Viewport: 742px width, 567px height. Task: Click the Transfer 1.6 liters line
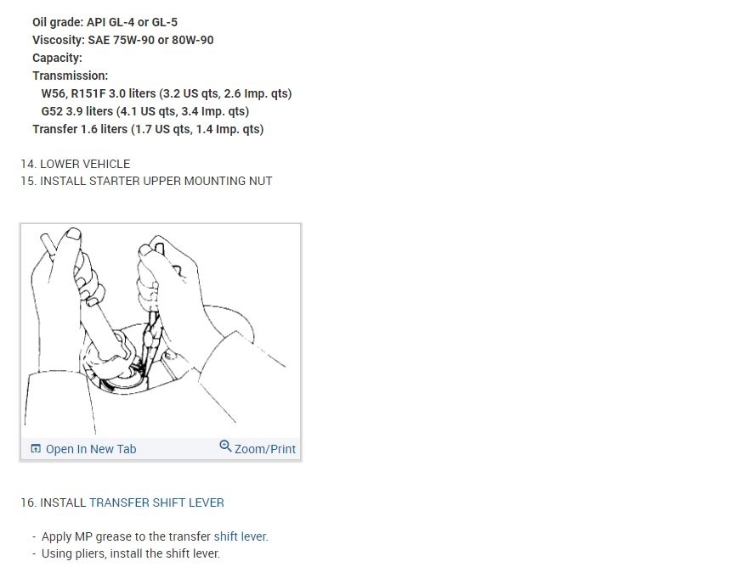tap(148, 130)
